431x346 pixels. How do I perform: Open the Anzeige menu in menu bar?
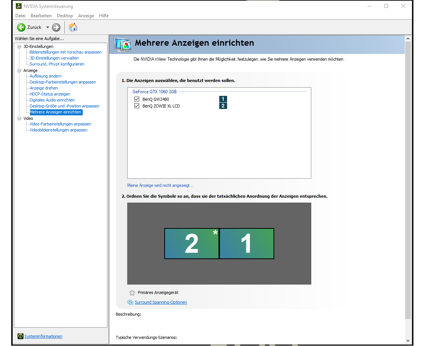[86, 16]
